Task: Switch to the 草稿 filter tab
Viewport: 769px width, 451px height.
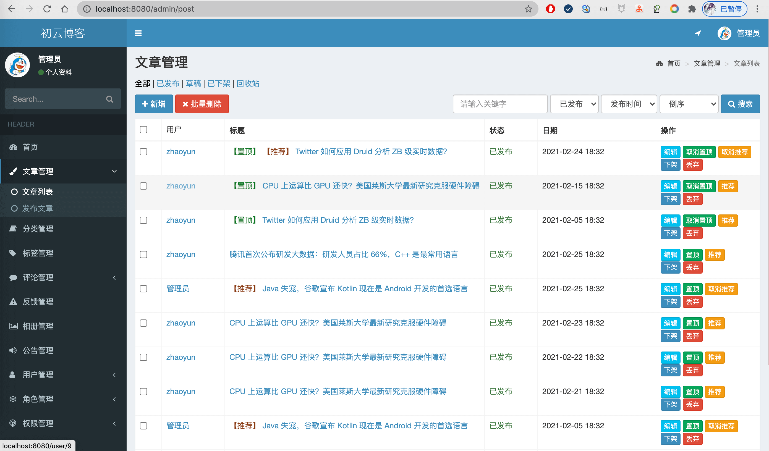Action: tap(193, 83)
